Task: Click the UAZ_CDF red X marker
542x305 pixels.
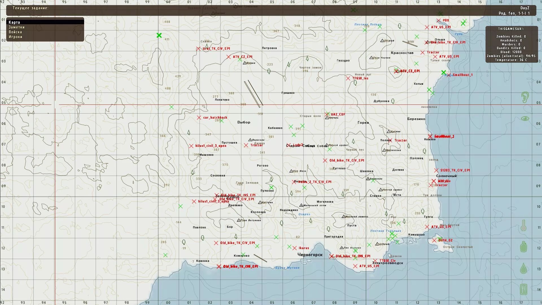Action: (327, 114)
